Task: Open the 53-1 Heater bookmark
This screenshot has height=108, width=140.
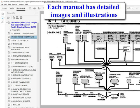Action: click(15, 105)
